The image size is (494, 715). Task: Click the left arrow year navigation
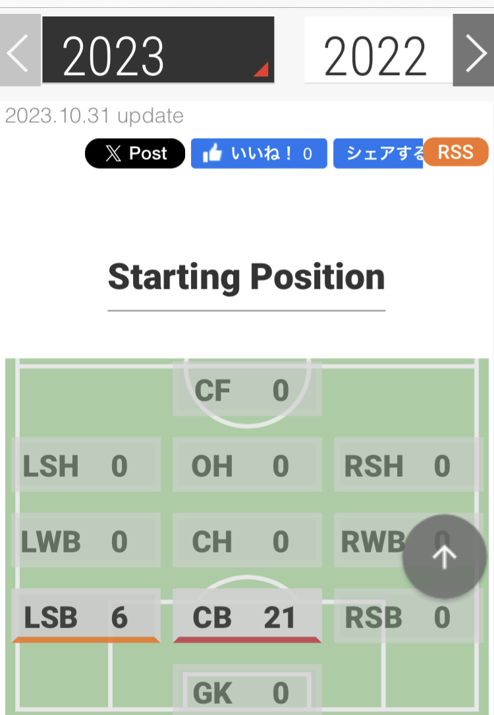click(20, 51)
